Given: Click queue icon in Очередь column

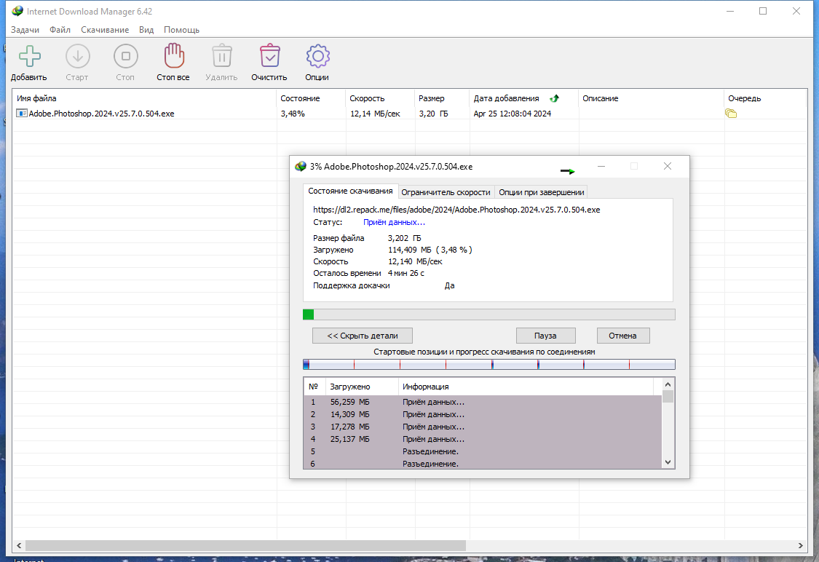Looking at the screenshot, I should 731,114.
